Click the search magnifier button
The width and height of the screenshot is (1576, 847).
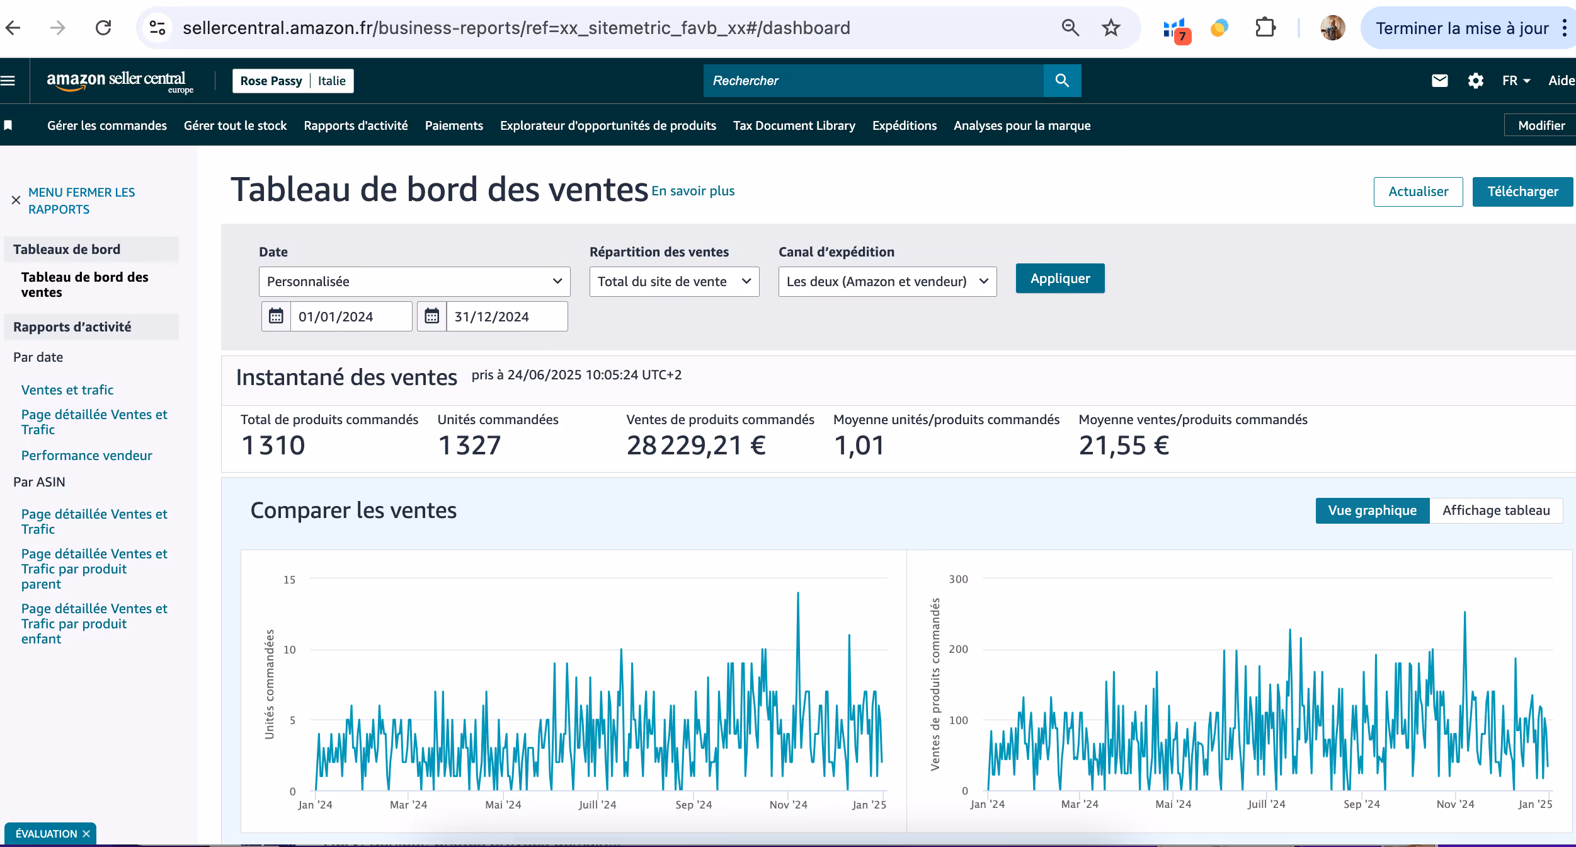[1062, 81]
